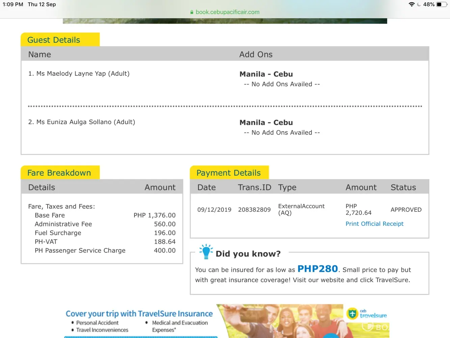The width and height of the screenshot is (450, 338).
Task: Click the Type column header
Action: 287,188
